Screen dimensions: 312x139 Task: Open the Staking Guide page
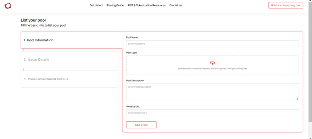click(x=115, y=5)
